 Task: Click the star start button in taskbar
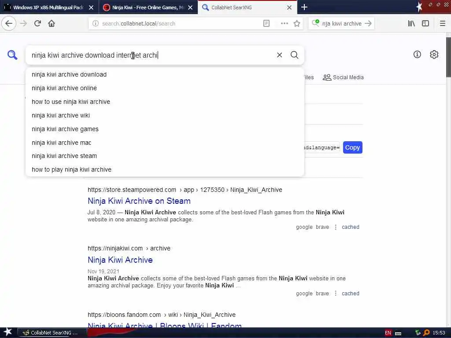tap(7, 332)
